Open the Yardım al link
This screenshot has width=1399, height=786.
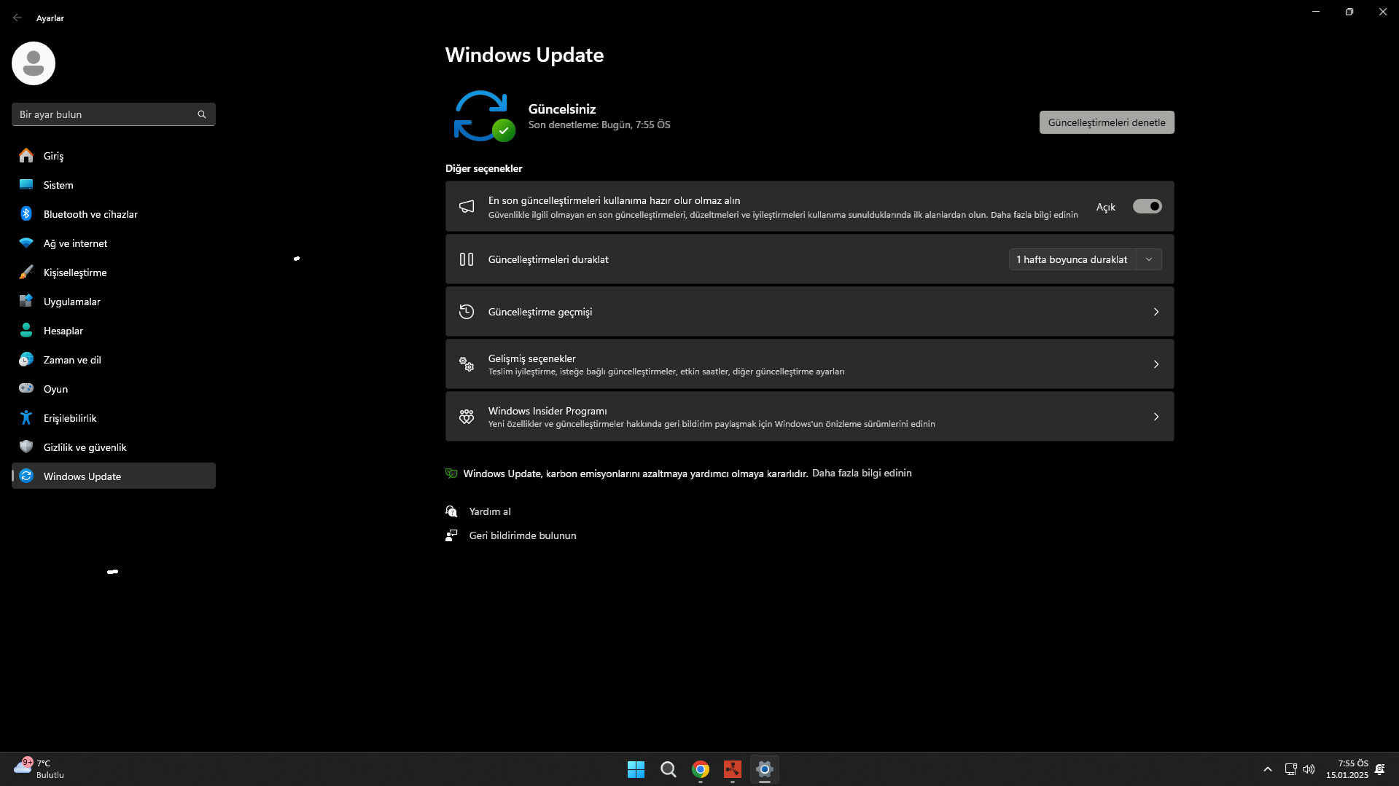pos(490,511)
